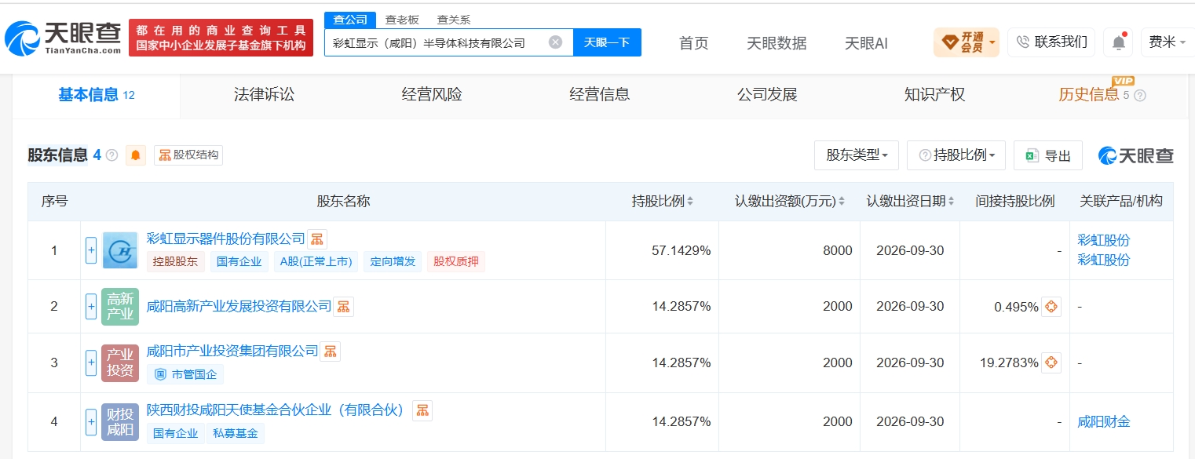The width and height of the screenshot is (1195, 459).
Task: Click the 私募基金 tag on row 4
Action: pos(236,433)
